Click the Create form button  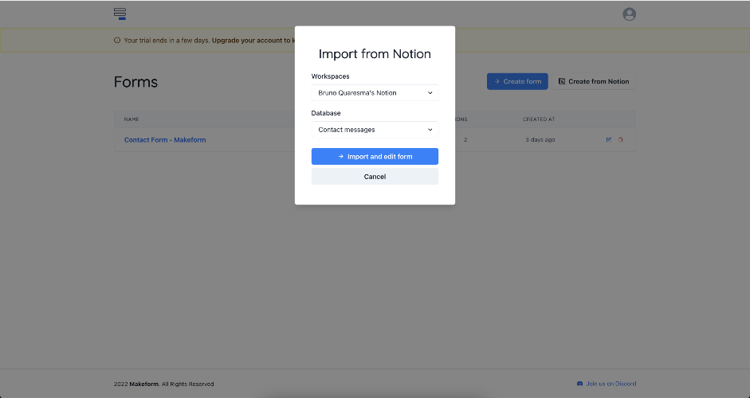[517, 81]
